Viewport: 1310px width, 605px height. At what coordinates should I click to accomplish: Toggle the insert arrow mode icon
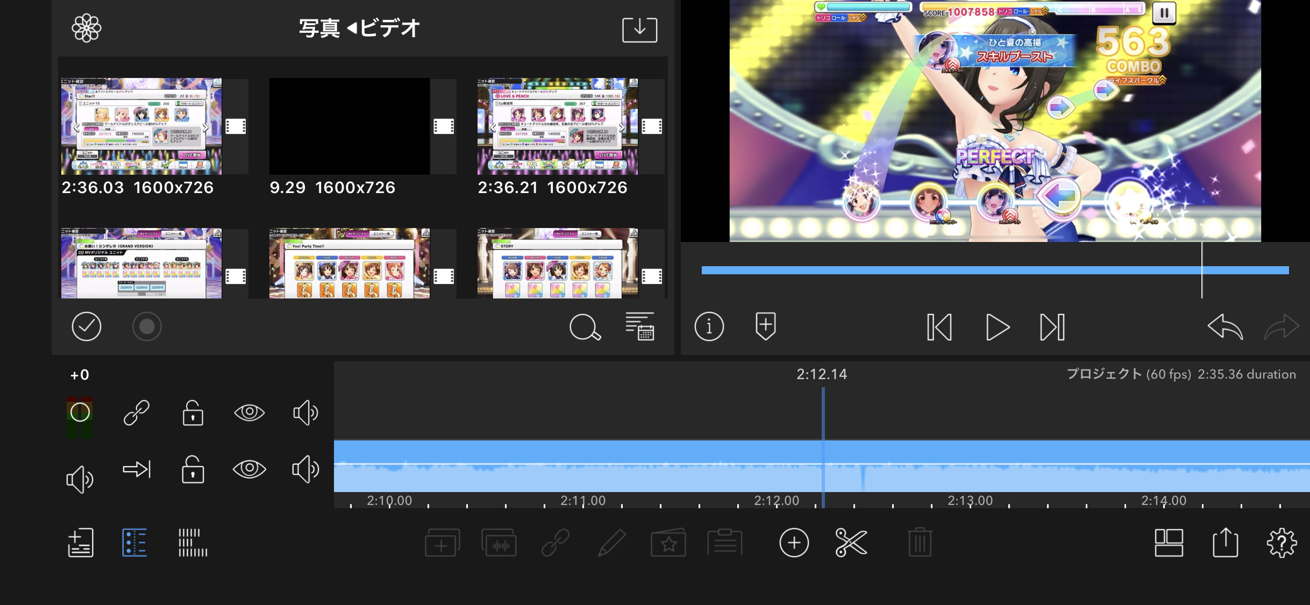137,469
